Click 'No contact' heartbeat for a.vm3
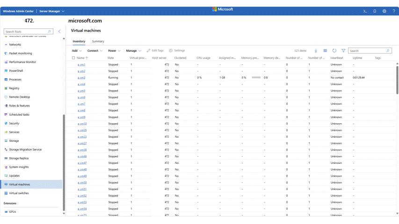This screenshot has height=224, width=399. (337, 78)
